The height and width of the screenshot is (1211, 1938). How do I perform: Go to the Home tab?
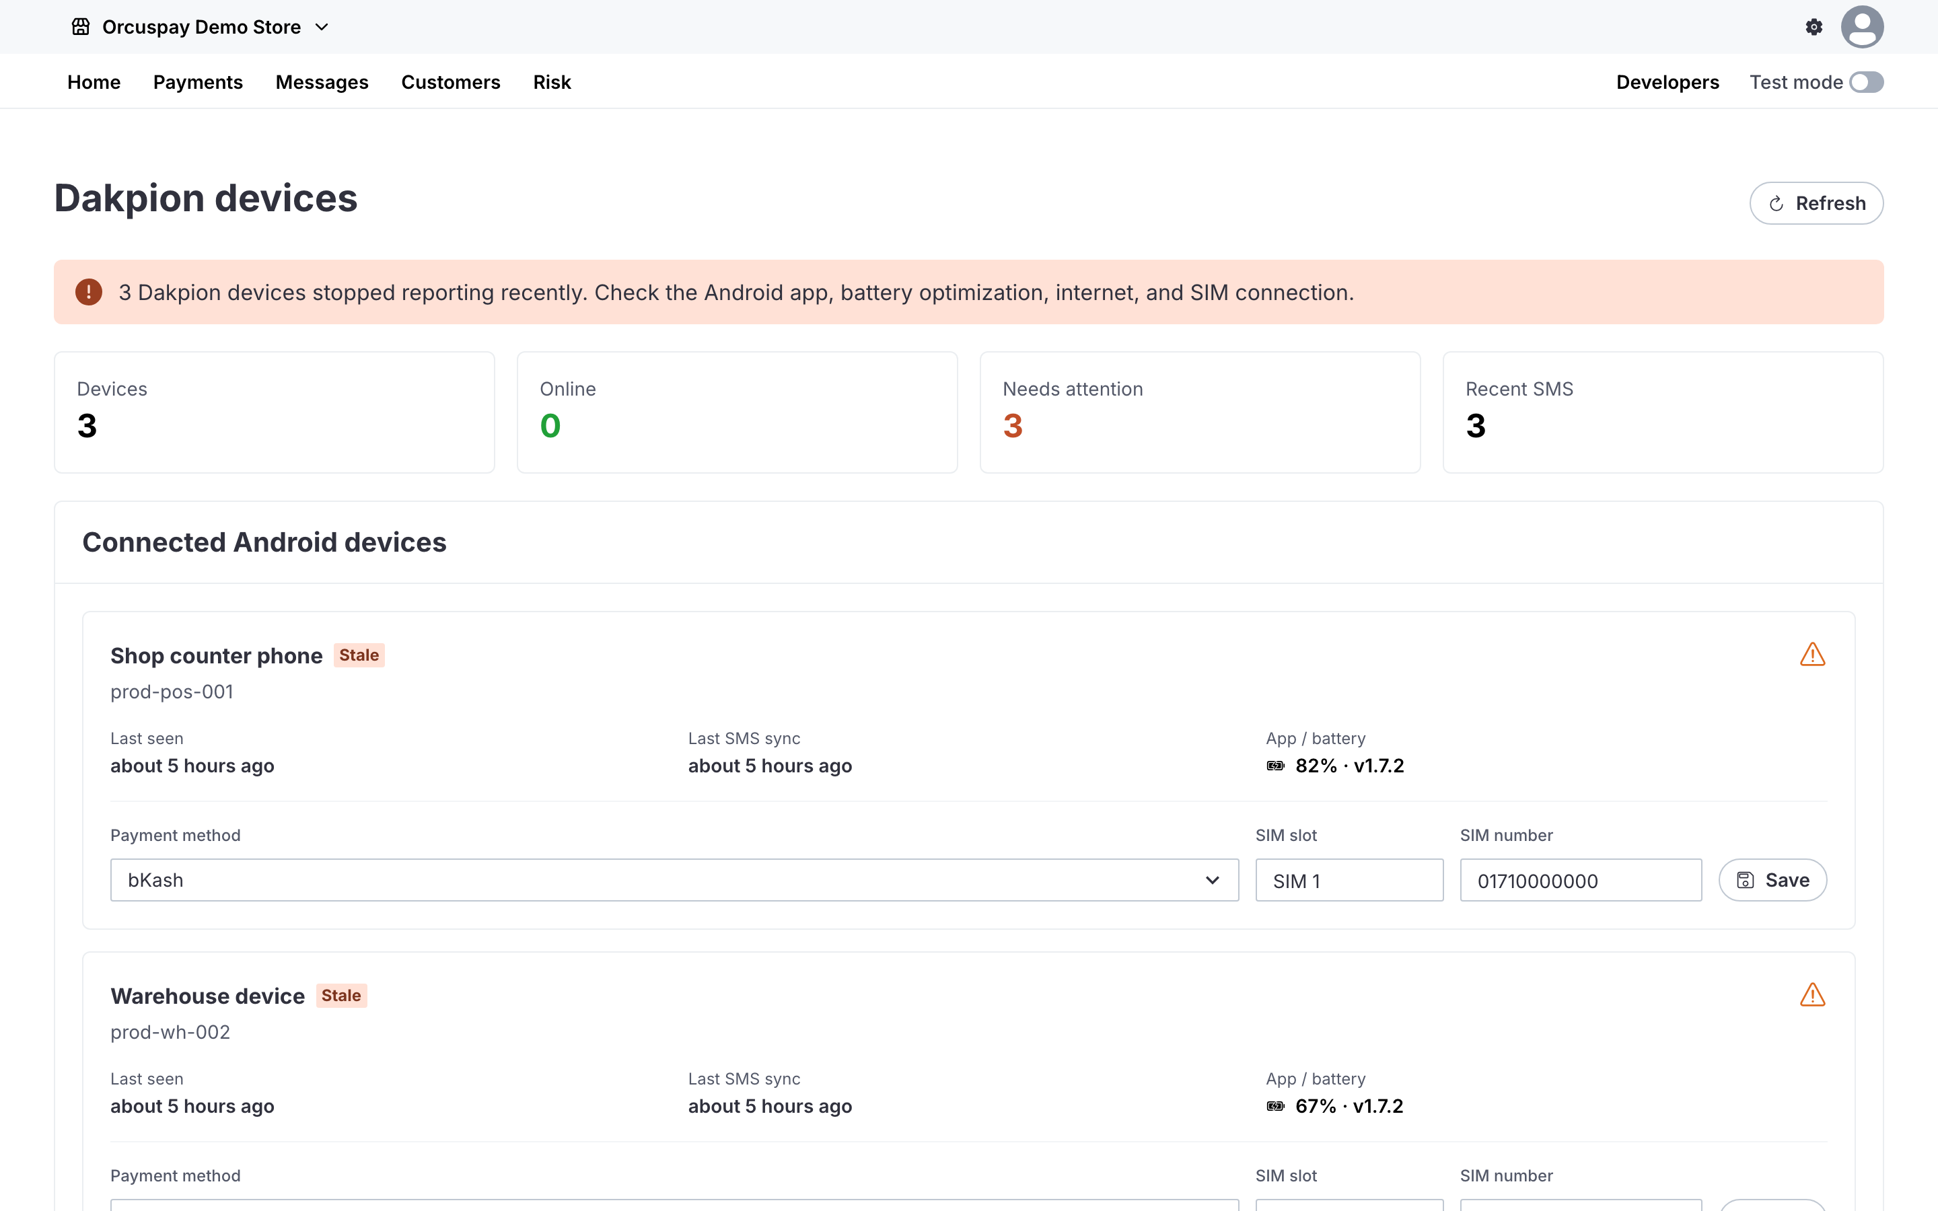[x=94, y=83]
